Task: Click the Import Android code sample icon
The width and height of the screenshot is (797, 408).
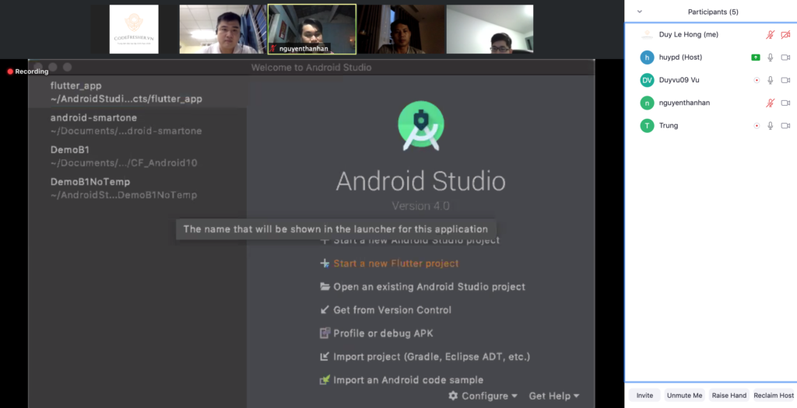Action: coord(325,380)
